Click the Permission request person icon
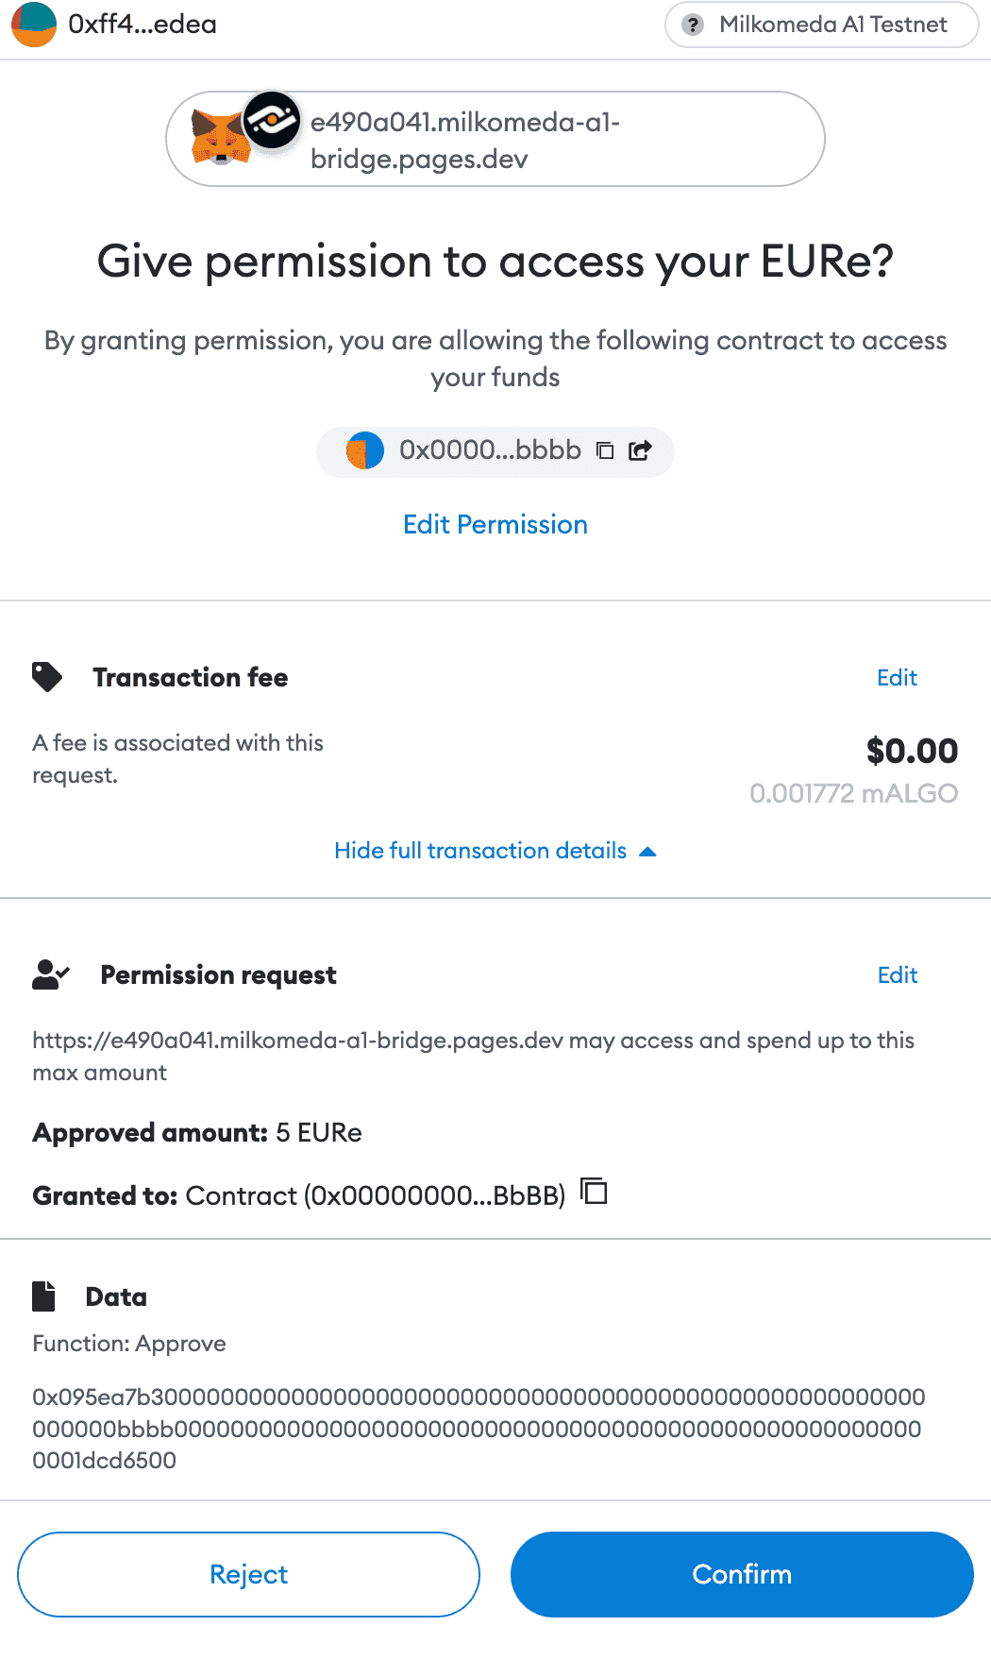This screenshot has height=1660, width=991. (x=51, y=974)
